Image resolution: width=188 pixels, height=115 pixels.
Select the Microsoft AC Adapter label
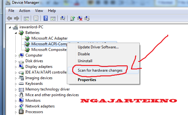point(49,38)
